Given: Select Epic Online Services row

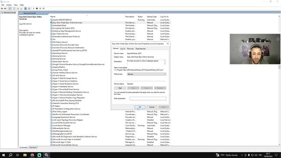Looking at the screenshot, I should coord(110,34).
